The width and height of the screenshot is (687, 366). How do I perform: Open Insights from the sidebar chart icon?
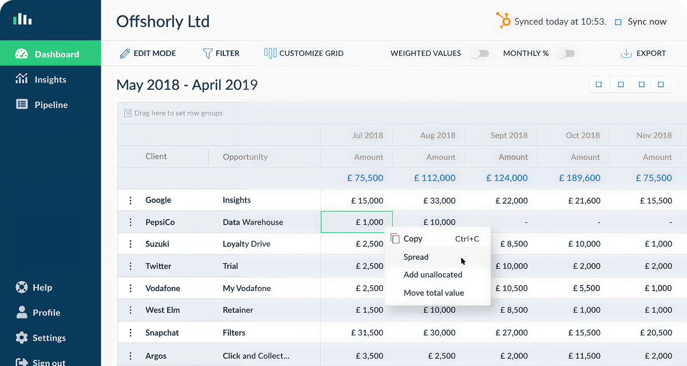click(x=22, y=79)
